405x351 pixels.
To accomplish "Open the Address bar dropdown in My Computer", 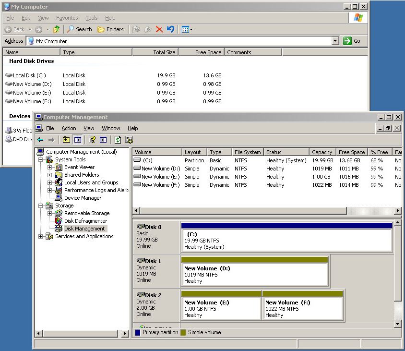I will [x=335, y=41].
